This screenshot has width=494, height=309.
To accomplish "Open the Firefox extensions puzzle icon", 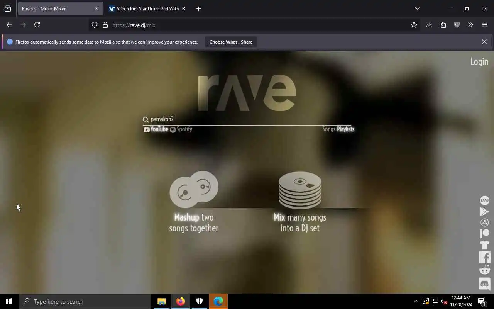I will (x=443, y=25).
